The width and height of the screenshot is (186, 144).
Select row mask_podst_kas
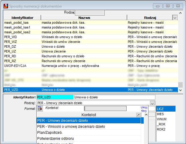tap(91, 22)
